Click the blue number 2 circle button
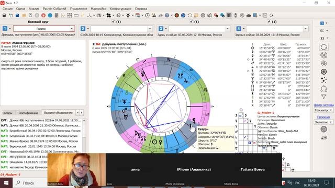The height and width of the screenshot is (188, 335). [83, 29]
